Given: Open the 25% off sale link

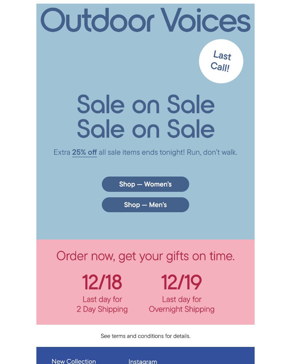Looking at the screenshot, I should click(84, 152).
